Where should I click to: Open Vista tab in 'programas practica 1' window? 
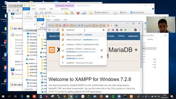click(51, 9)
